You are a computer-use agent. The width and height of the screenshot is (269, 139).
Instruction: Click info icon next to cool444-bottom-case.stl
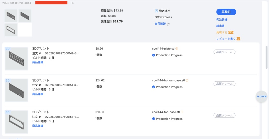point(187,80)
